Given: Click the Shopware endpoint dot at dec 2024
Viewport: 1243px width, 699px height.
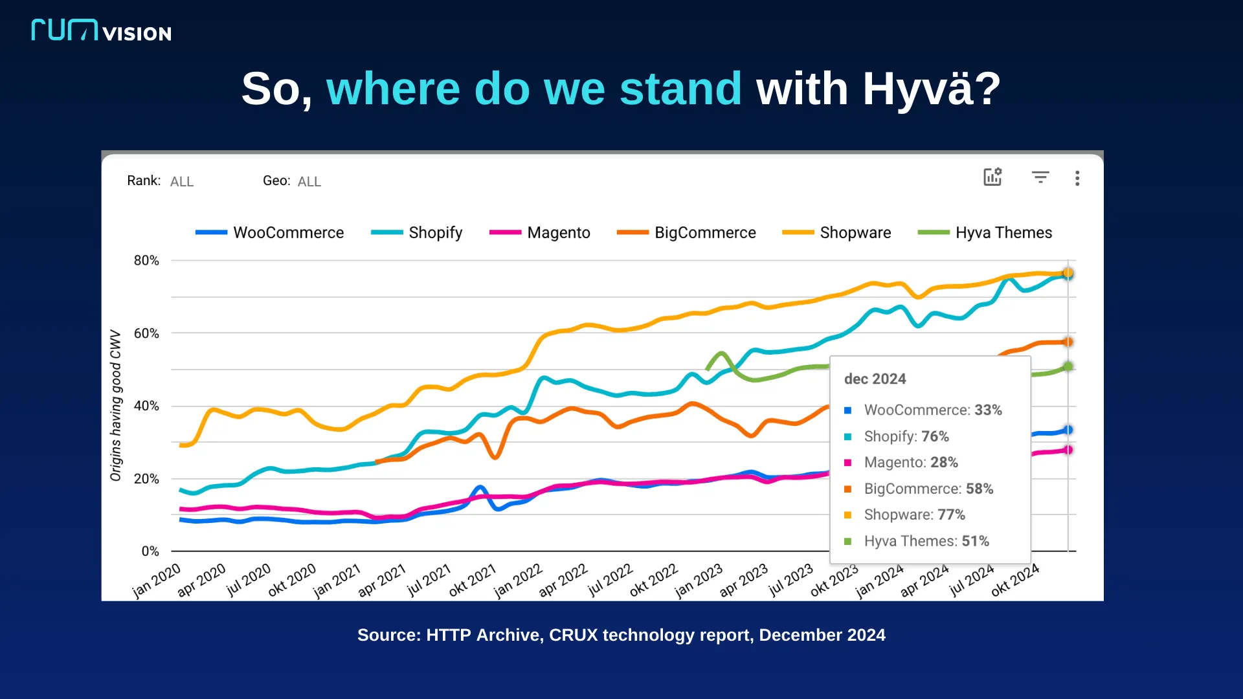Looking at the screenshot, I should [1068, 272].
